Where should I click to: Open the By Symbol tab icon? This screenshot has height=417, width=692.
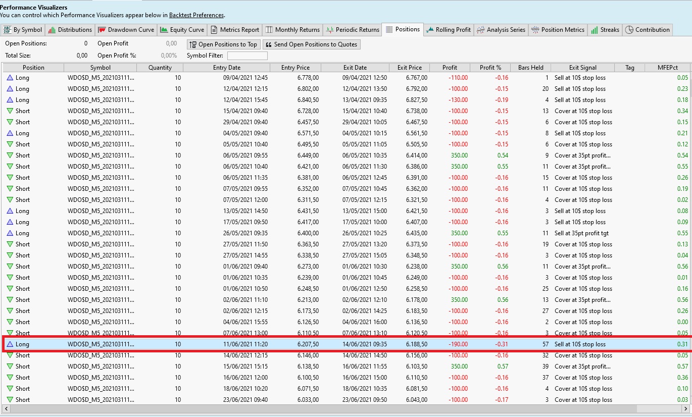tap(7, 30)
